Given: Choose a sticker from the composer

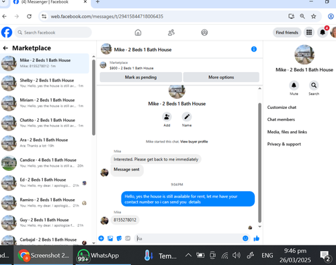Looking at the screenshot, I should 119,238.
